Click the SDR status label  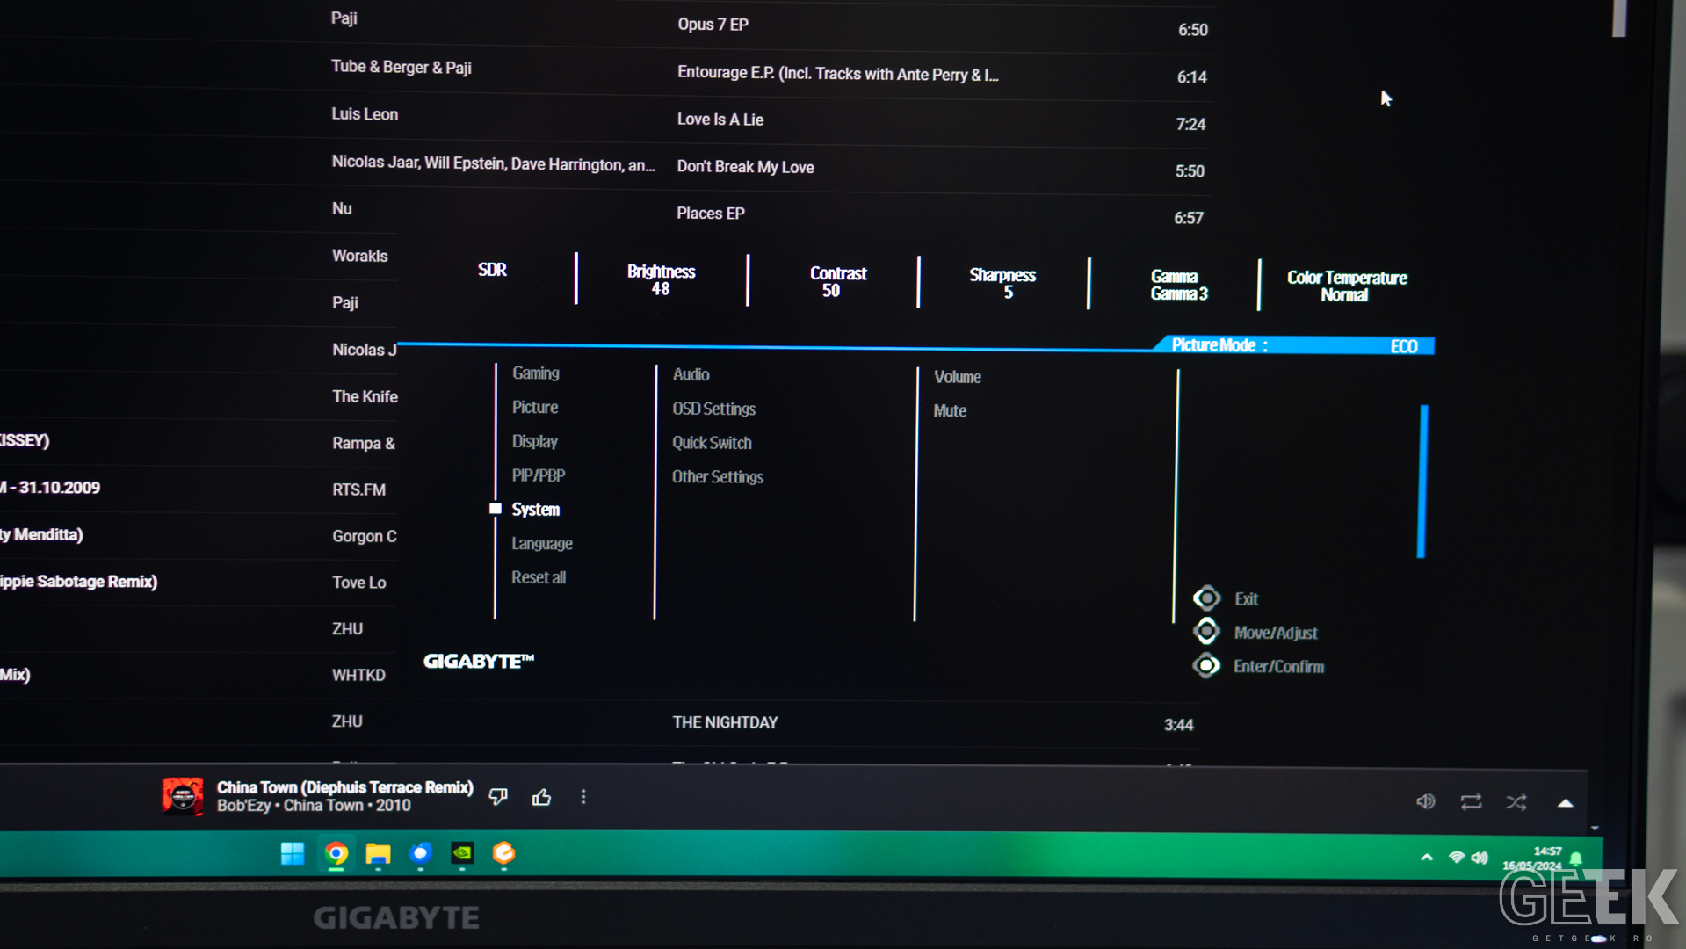pos(492,270)
